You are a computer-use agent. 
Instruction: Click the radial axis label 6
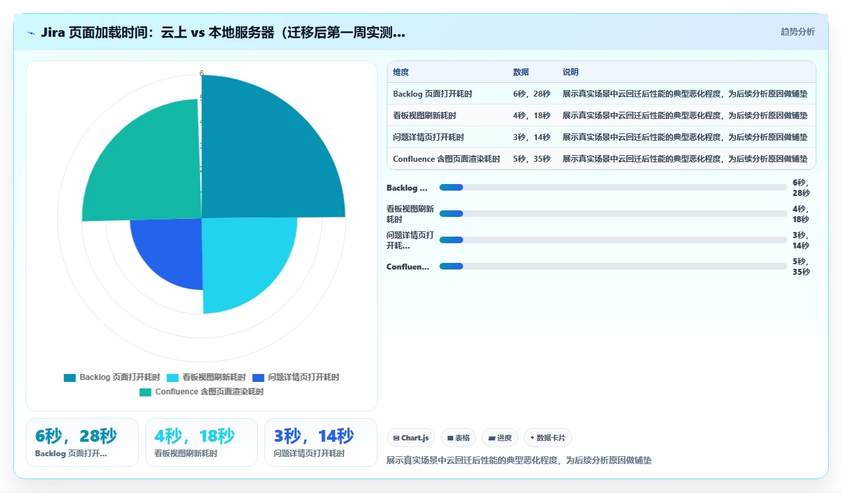pos(202,73)
